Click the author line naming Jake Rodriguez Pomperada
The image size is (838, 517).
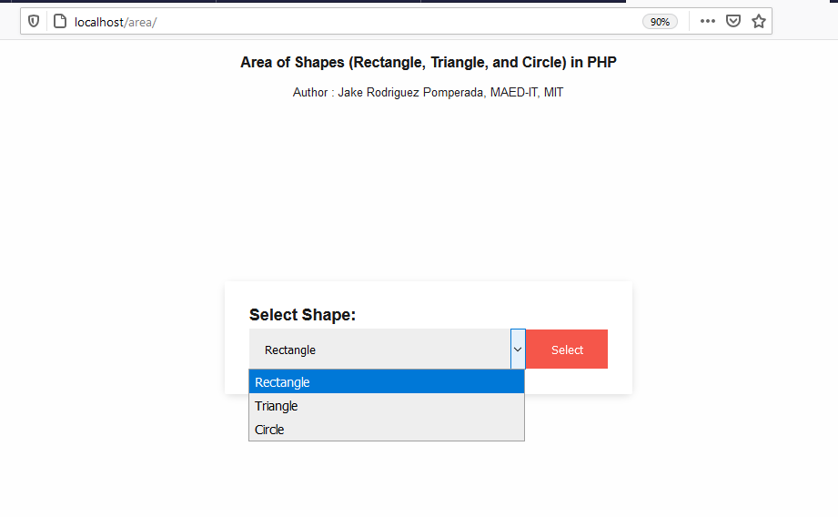(x=428, y=92)
